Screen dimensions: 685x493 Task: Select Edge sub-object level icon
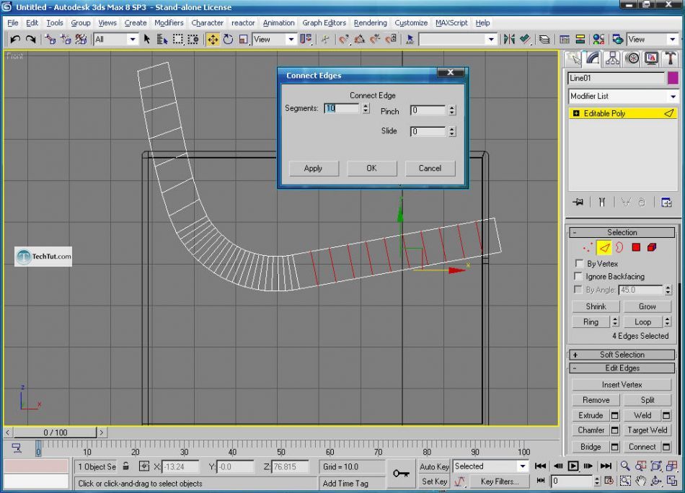[x=604, y=248]
